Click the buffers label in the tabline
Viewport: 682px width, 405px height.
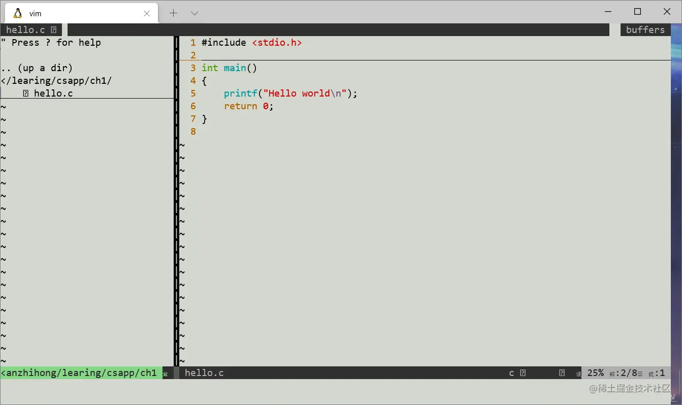click(645, 30)
